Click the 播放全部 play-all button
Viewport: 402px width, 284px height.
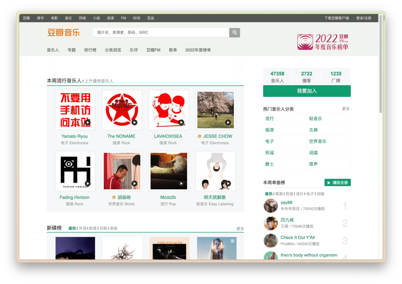pos(337,183)
